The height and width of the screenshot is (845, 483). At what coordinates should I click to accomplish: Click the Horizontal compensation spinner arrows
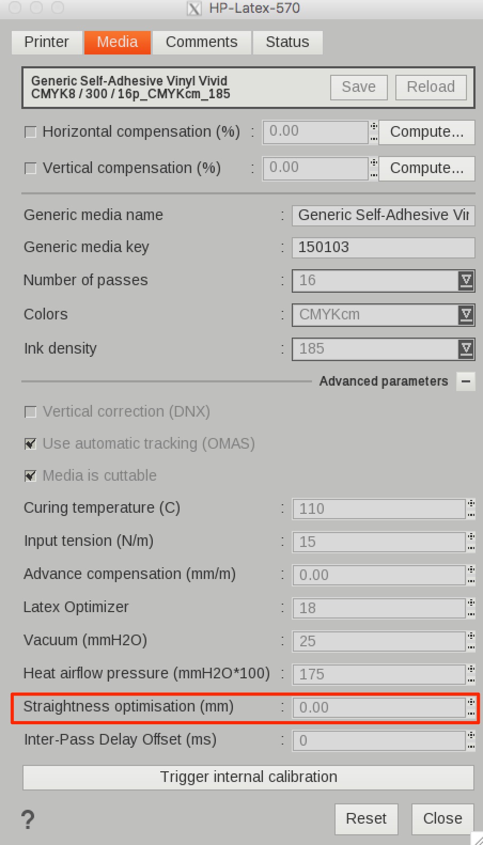click(374, 132)
